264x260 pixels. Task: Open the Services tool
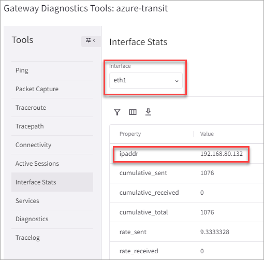click(x=52, y=201)
